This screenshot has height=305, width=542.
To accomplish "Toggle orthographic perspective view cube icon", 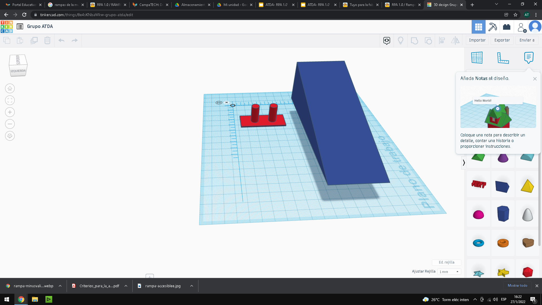I will pyautogui.click(x=10, y=136).
